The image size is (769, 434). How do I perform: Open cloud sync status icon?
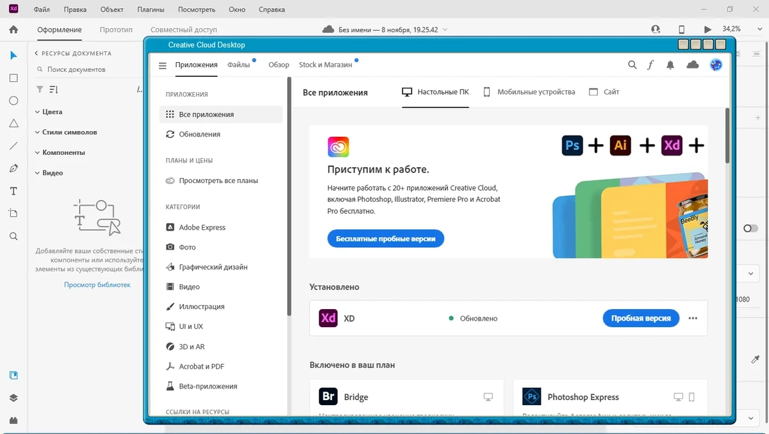pyautogui.click(x=693, y=65)
